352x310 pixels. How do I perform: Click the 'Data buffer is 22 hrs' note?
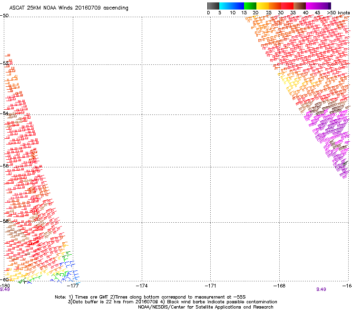(x=172, y=302)
